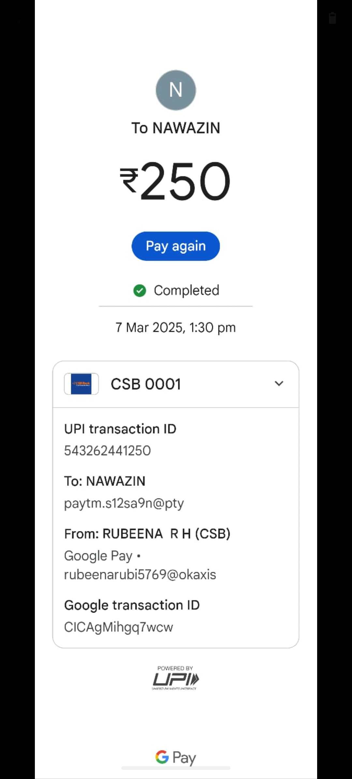Tap the Completed status text

point(186,290)
